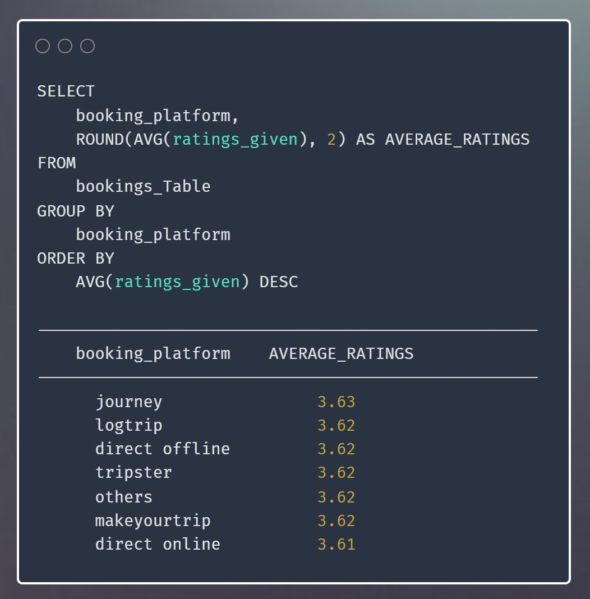590x599 pixels.
Task: Click the DESC sort keyword
Action: (279, 282)
